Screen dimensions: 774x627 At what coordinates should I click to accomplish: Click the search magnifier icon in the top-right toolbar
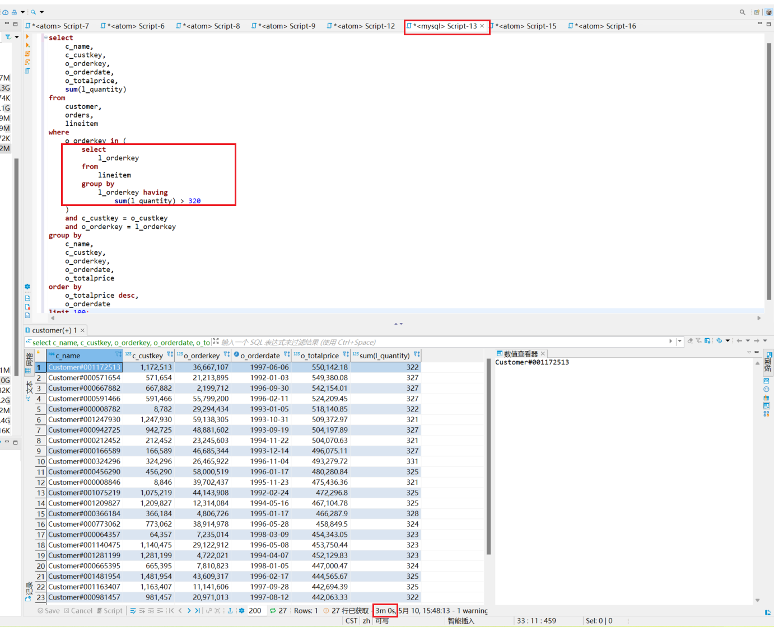[x=743, y=12]
